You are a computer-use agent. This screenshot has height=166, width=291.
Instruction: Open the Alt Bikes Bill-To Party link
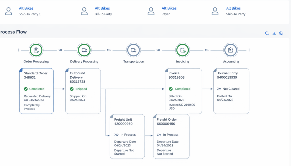coord(102,8)
